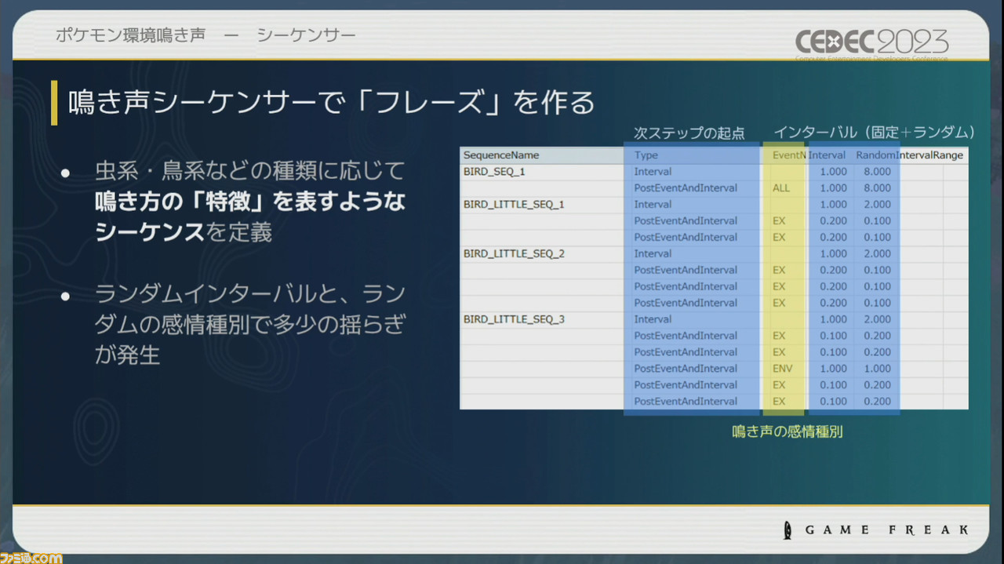
Task: Click the 鳴き声の感情種別 caption link
Action: [x=785, y=432]
